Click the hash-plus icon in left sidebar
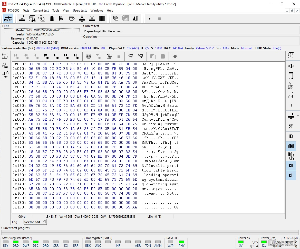The height and width of the screenshot is (249, 300). 5,75
